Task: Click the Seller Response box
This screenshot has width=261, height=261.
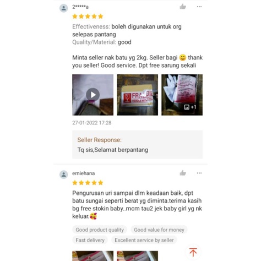Action: click(137, 144)
